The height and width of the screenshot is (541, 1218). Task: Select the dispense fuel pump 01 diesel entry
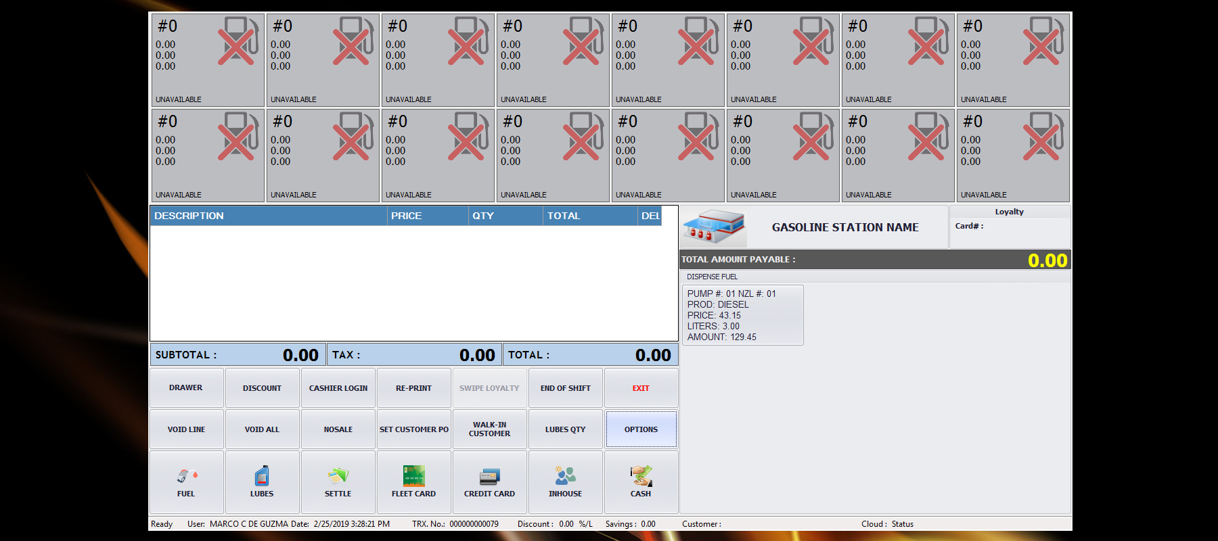pyautogui.click(x=742, y=315)
